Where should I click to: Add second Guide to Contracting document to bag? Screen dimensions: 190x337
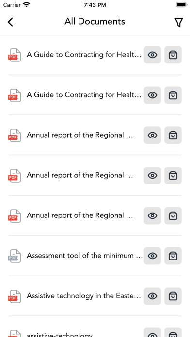click(173, 95)
